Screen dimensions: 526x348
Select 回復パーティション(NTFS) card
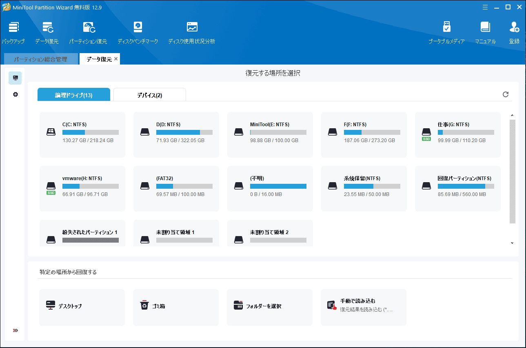pyautogui.click(x=458, y=189)
